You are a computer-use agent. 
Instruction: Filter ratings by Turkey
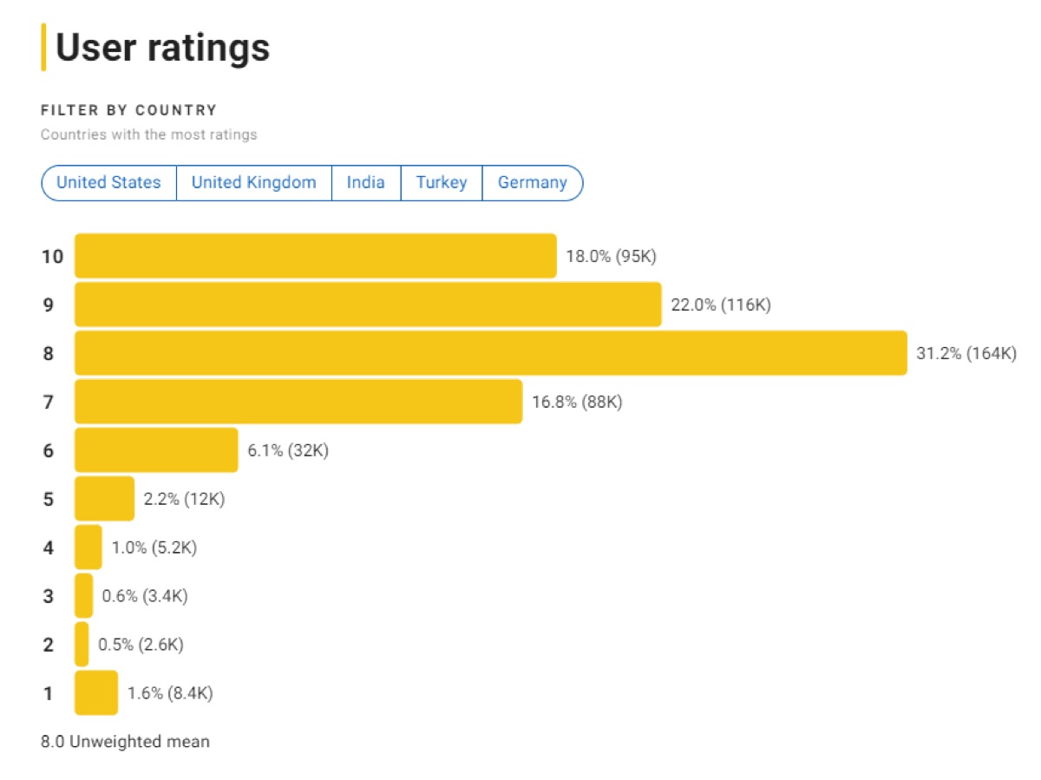[x=441, y=182]
